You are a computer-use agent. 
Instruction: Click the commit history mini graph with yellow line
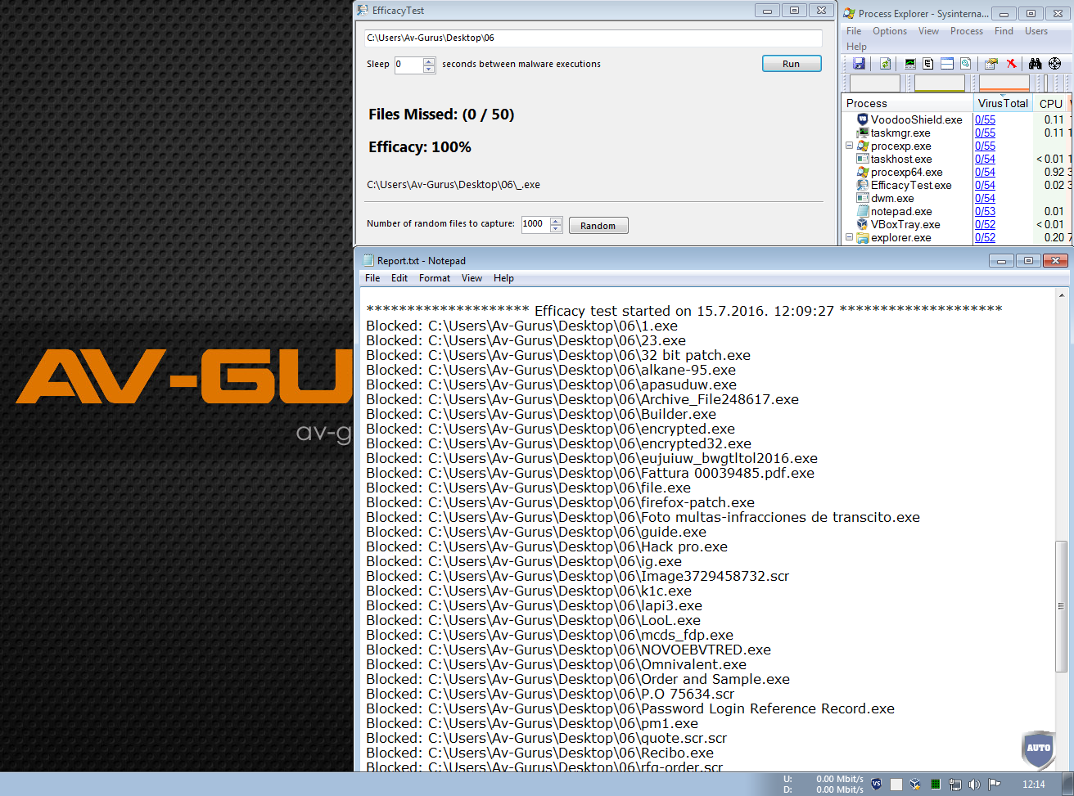(939, 83)
